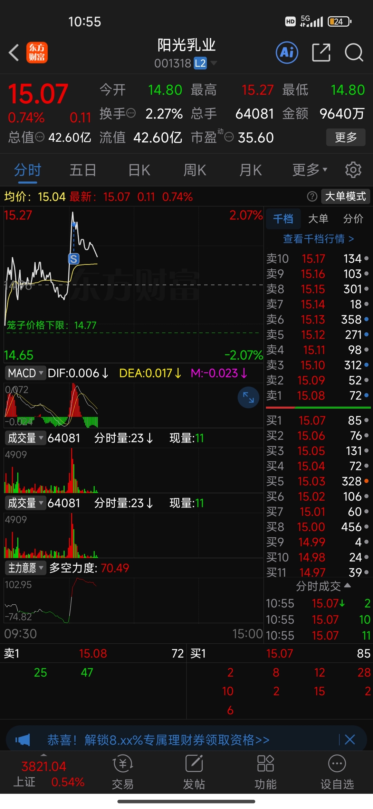Open the search magnifier icon

[354, 53]
